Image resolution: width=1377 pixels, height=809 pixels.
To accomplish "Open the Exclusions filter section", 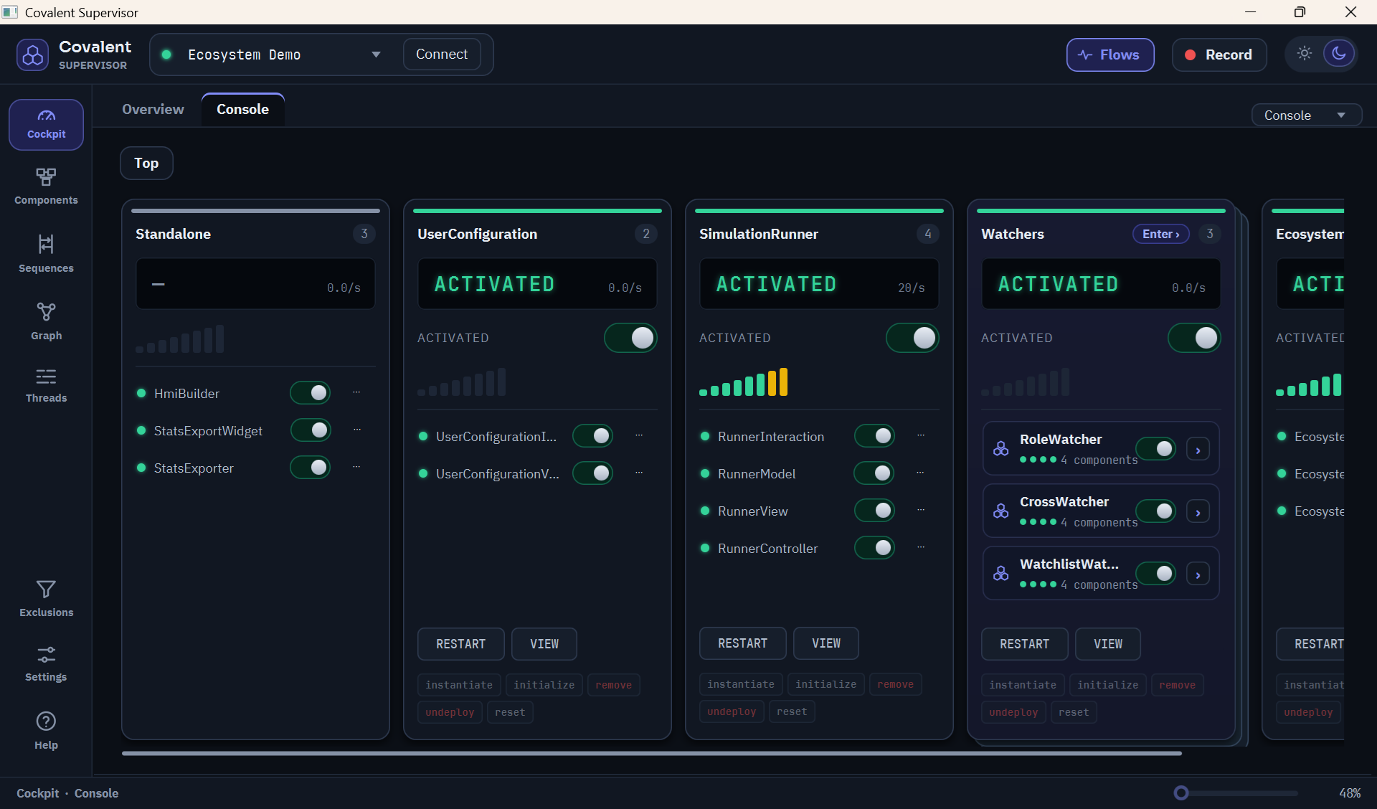I will tap(46, 599).
